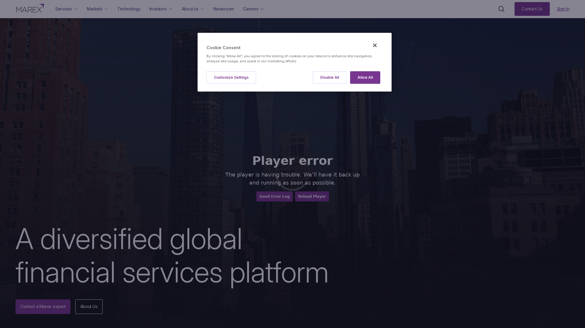This screenshot has height=328, width=585.
Task: Expand the Markets menu chevron
Action: 106,9
